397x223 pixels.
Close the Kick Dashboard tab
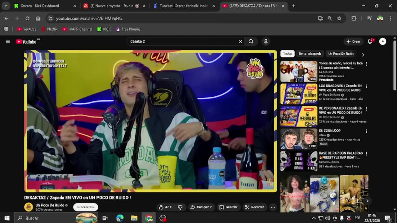(x=74, y=6)
